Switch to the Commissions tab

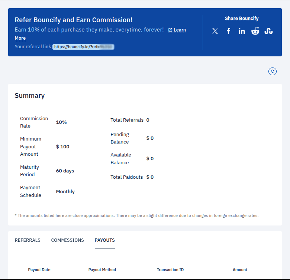pos(68,240)
